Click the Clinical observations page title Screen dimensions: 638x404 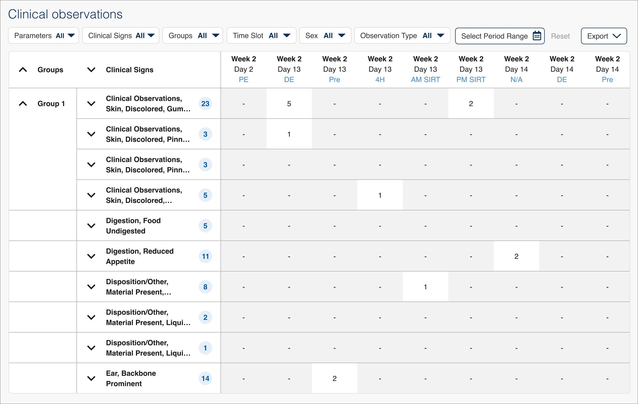coord(65,14)
